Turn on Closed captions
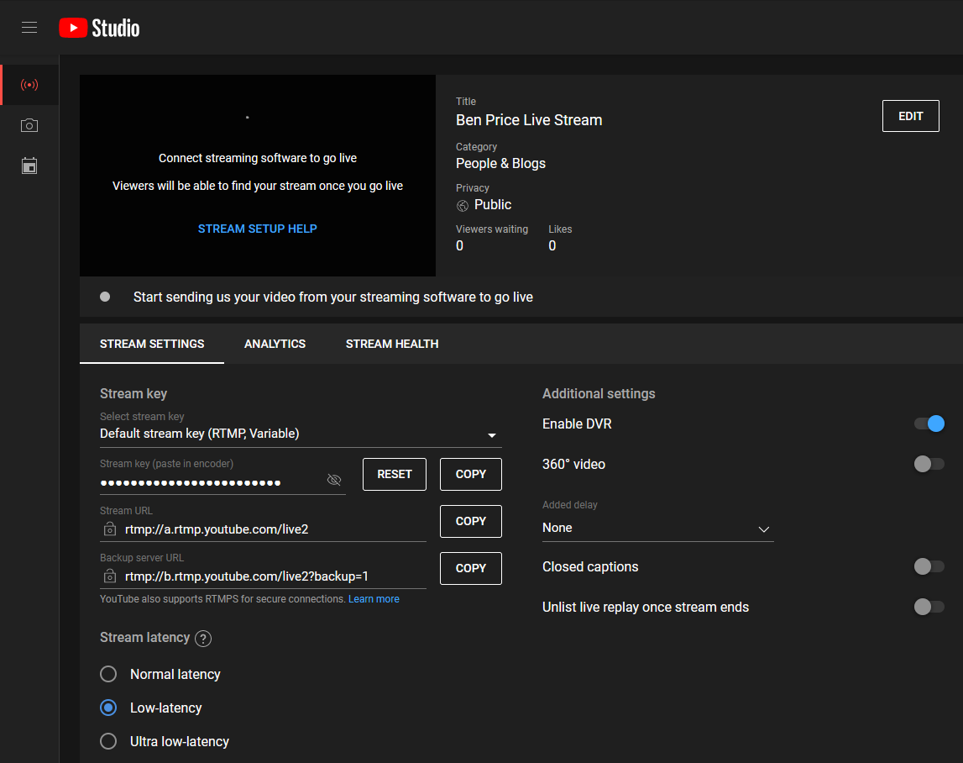 coord(929,566)
